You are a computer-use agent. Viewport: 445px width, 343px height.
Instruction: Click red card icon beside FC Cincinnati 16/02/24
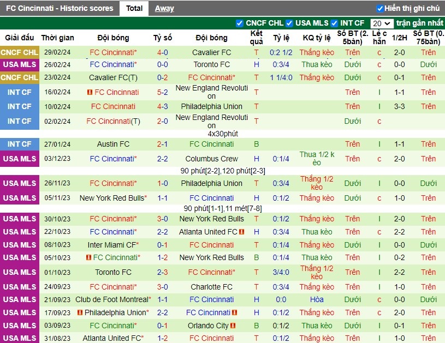pos(90,92)
